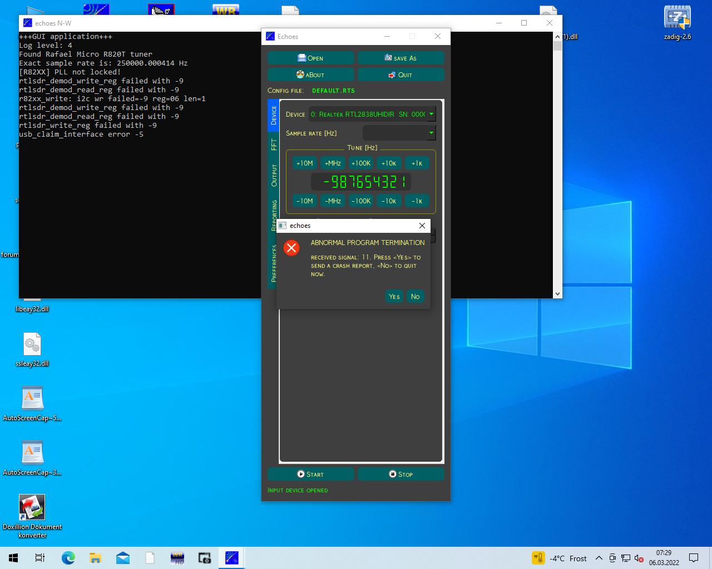Decrease tune by -100K
Screen dimensions: 712x569
[x=361, y=201]
